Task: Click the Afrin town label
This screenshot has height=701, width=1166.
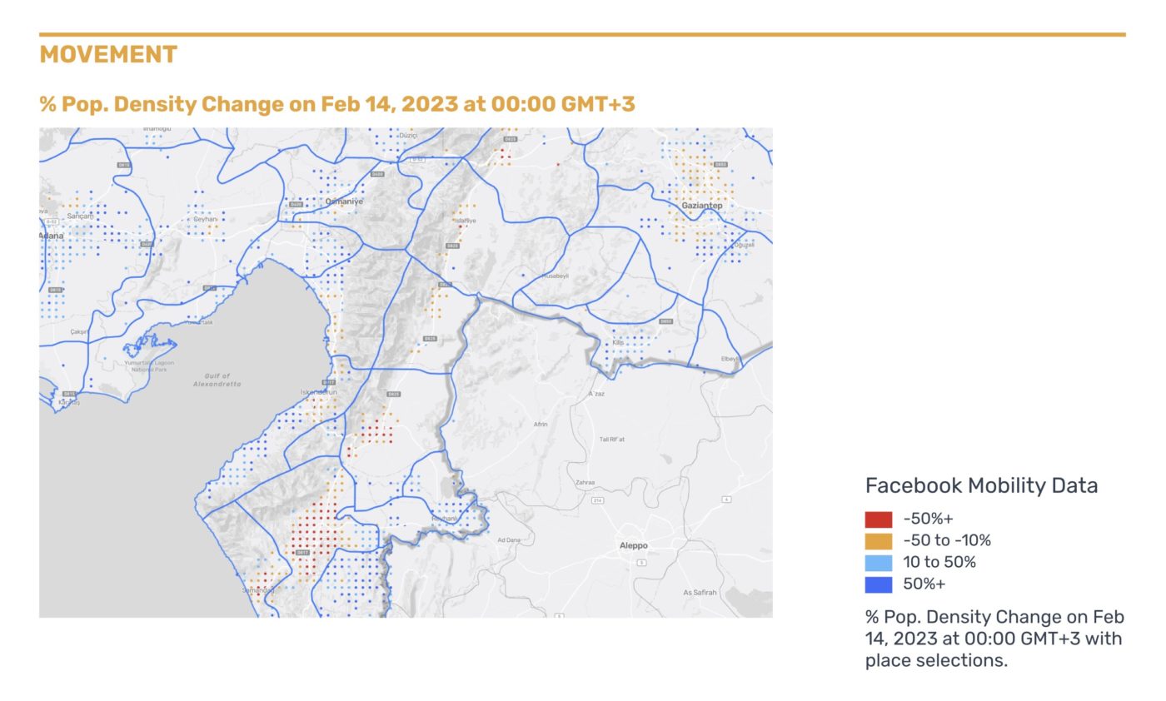Action: click(541, 425)
